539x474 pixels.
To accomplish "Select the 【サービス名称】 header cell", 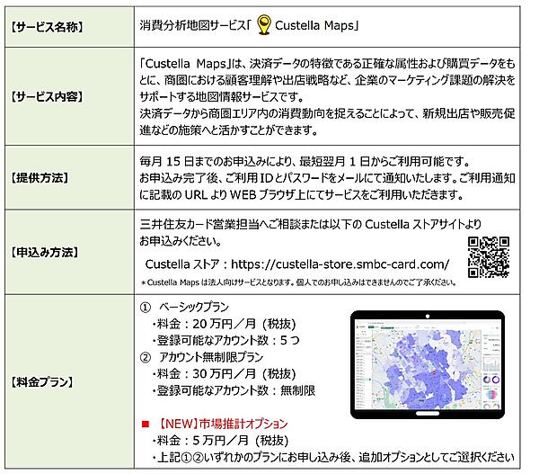I will click(x=69, y=27).
